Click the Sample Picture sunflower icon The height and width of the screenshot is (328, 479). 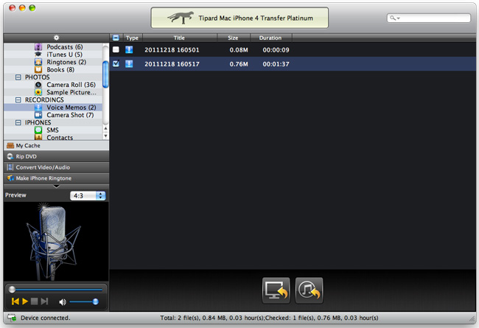coord(38,92)
